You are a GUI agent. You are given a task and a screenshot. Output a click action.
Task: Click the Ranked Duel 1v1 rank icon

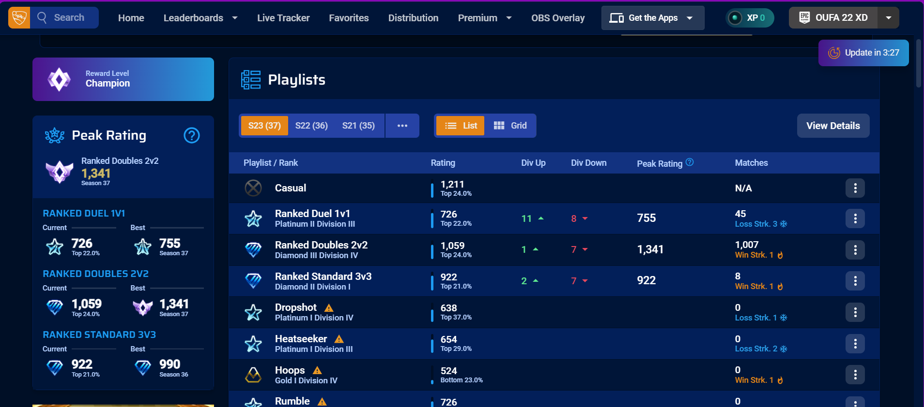coord(253,218)
